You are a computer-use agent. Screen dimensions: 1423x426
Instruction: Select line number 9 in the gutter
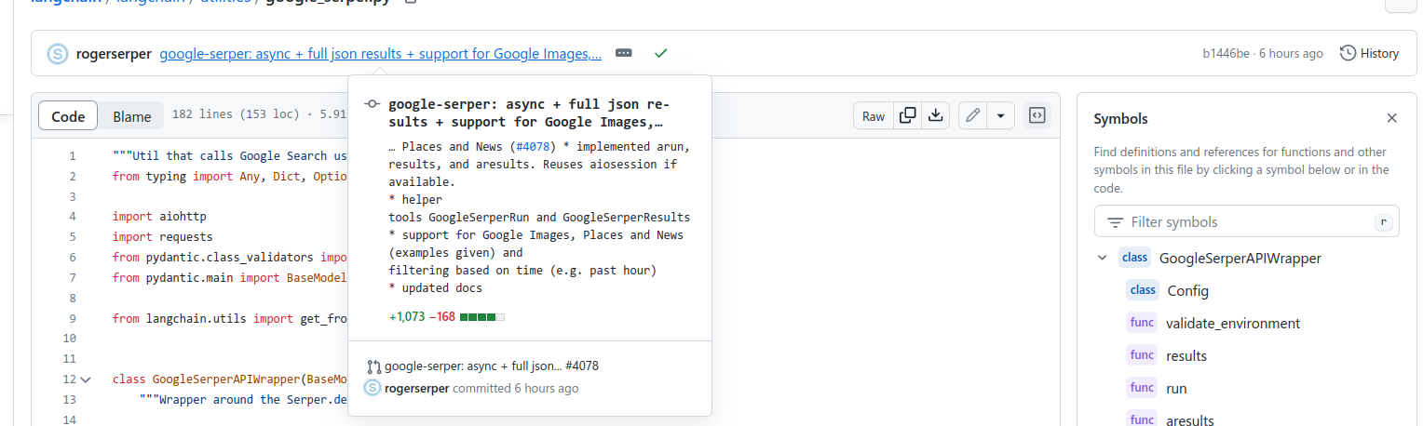[72, 318]
